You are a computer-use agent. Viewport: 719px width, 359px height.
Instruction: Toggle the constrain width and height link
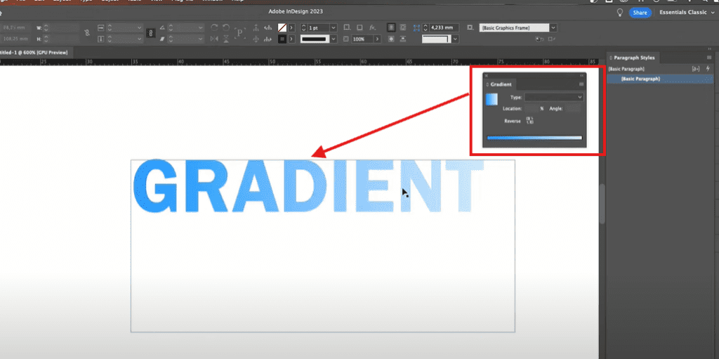tap(87, 33)
